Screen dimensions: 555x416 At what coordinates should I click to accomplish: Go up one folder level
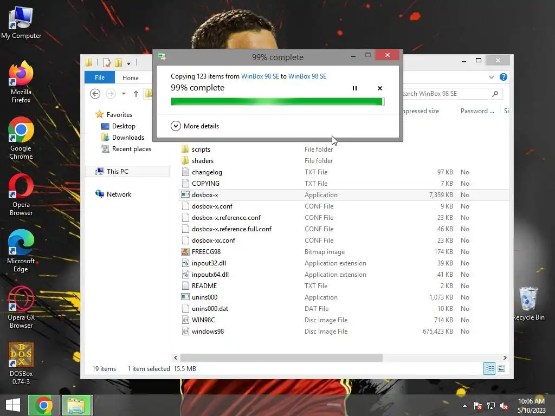pyautogui.click(x=136, y=94)
